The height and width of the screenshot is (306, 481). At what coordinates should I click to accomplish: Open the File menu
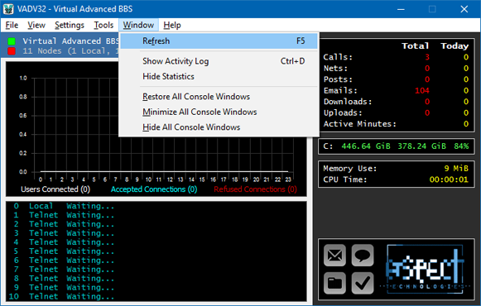click(12, 25)
